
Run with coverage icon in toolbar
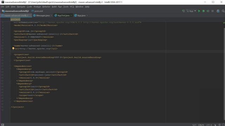click(x=208, y=11)
